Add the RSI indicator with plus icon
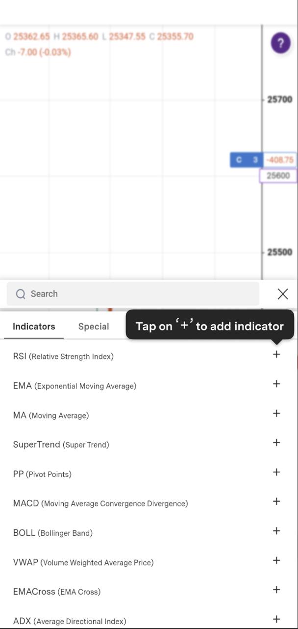Viewport: 298px width, 629px height. pyautogui.click(x=276, y=354)
